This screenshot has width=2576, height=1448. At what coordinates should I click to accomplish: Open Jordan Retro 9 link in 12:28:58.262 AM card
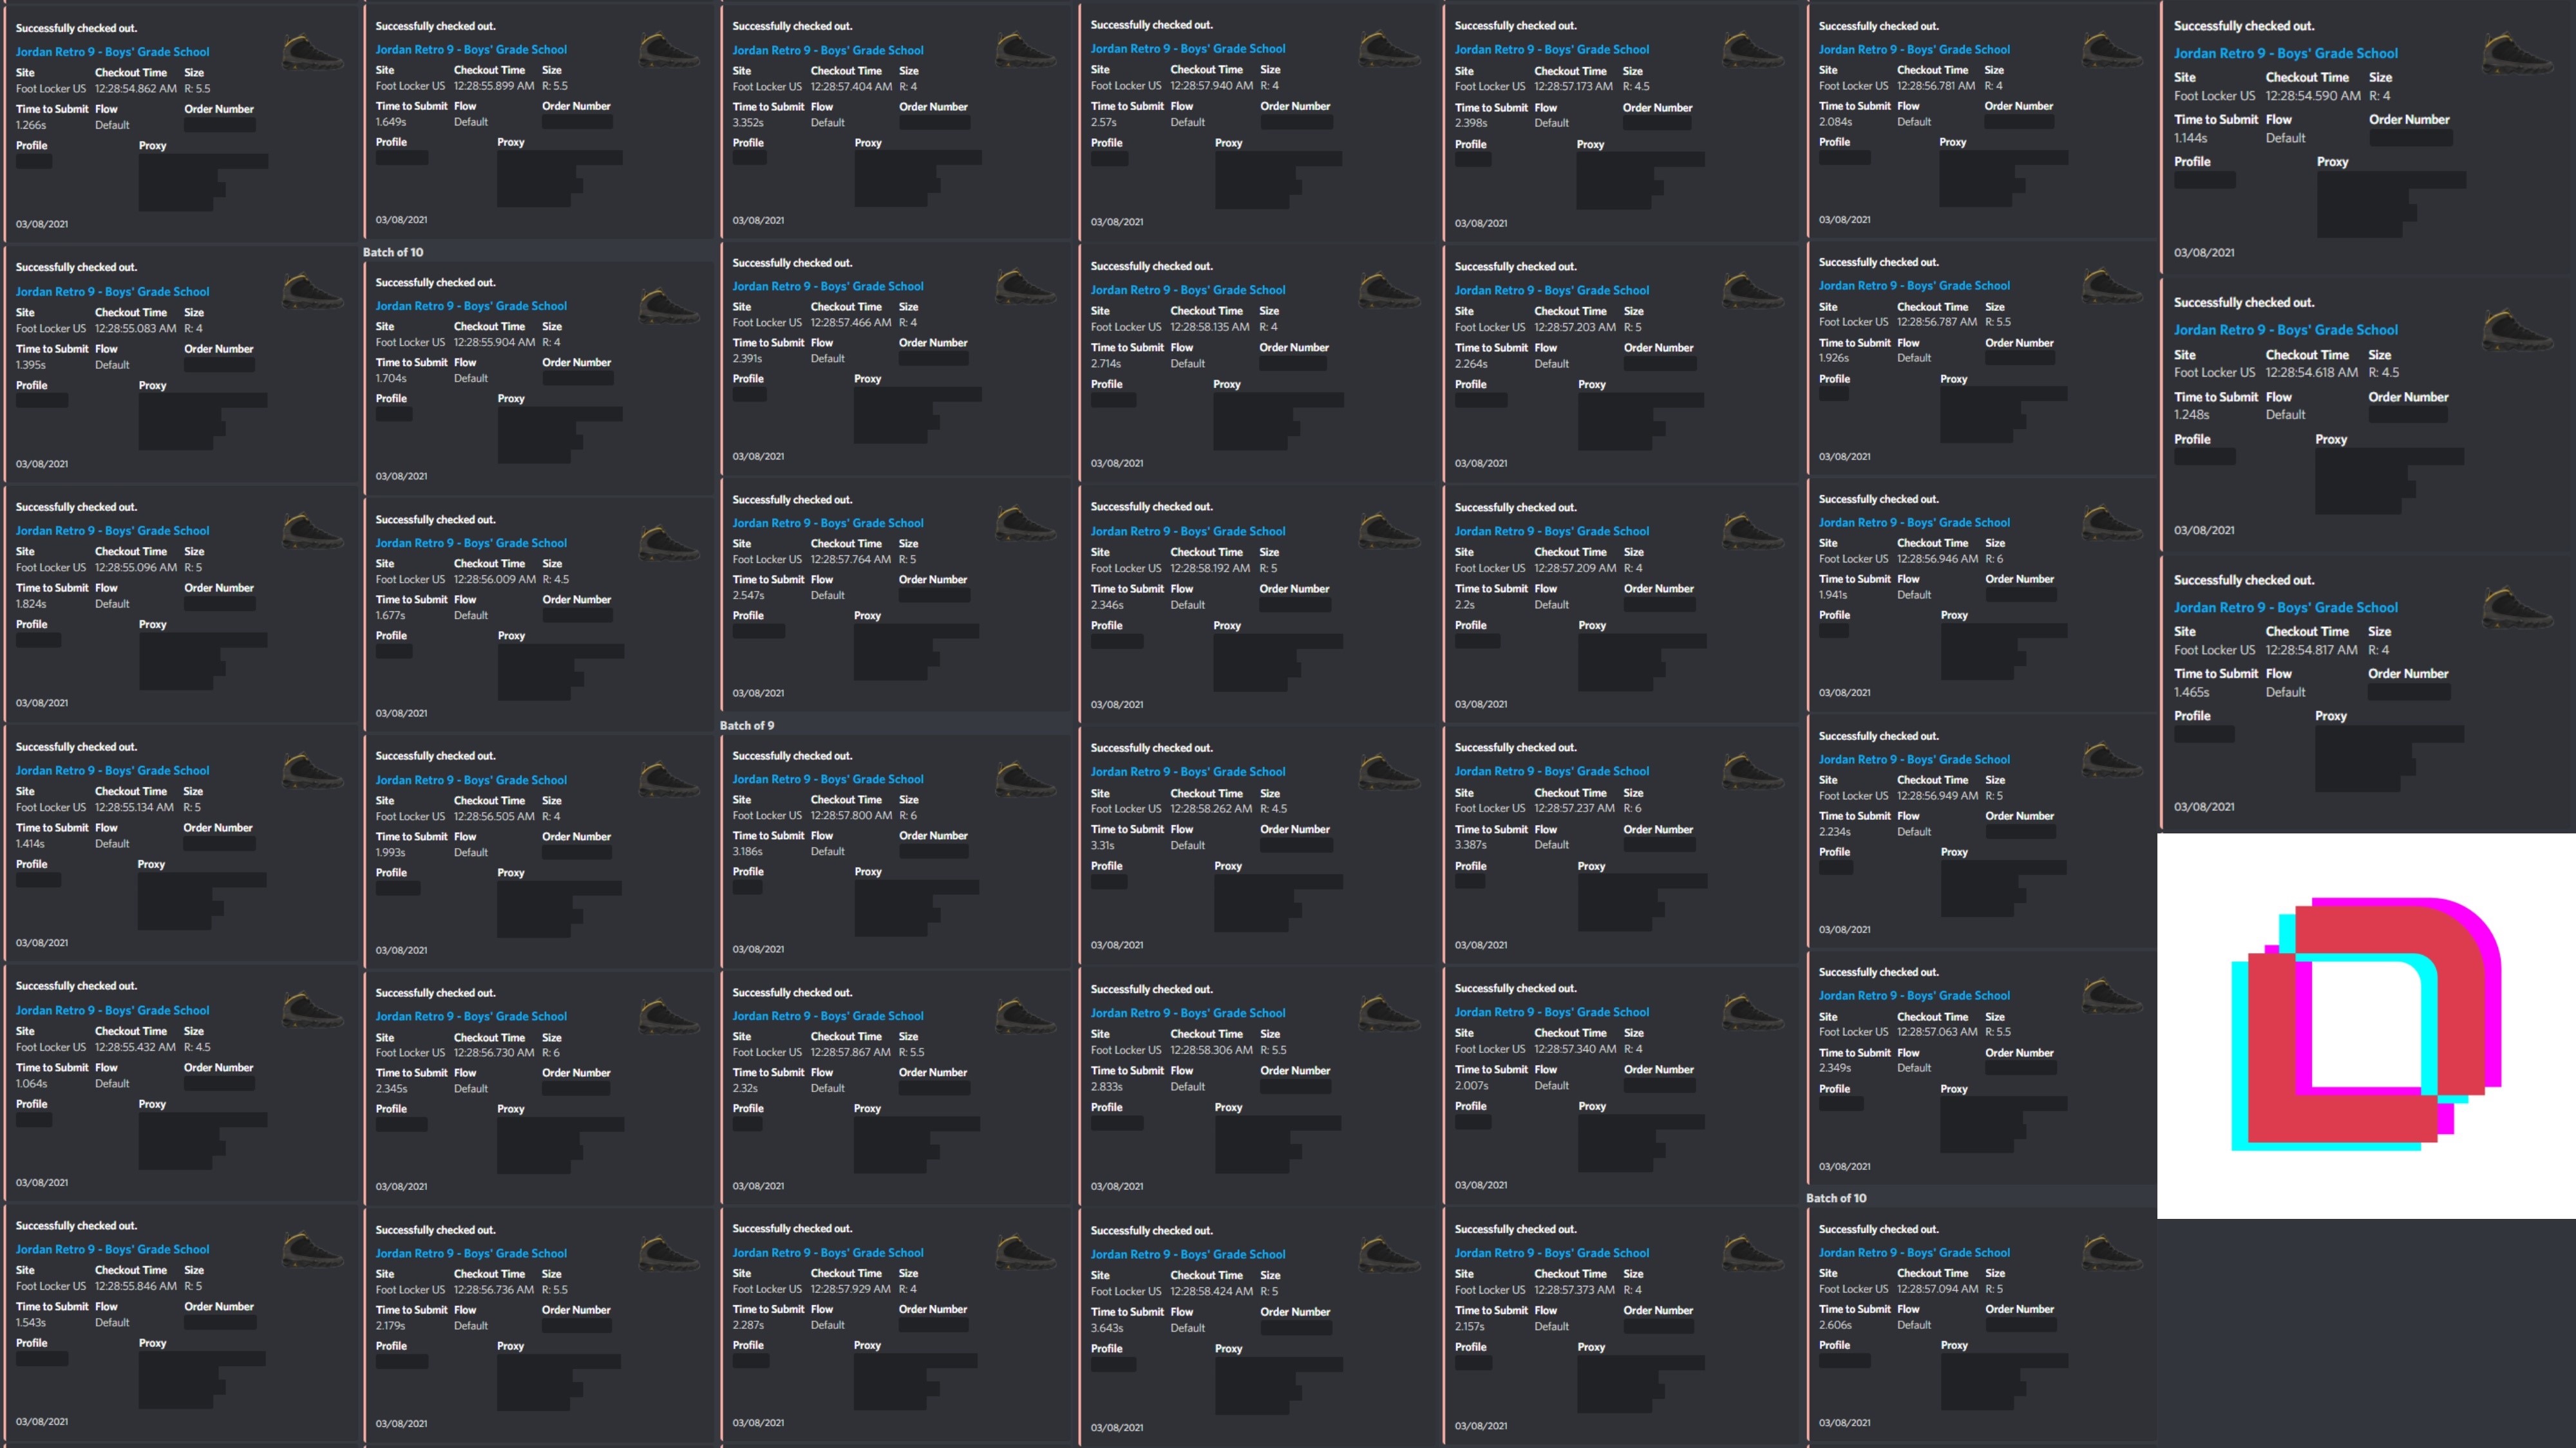[1188, 772]
